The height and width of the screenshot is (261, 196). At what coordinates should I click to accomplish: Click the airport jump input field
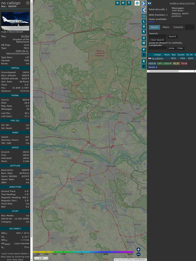coord(158,48)
